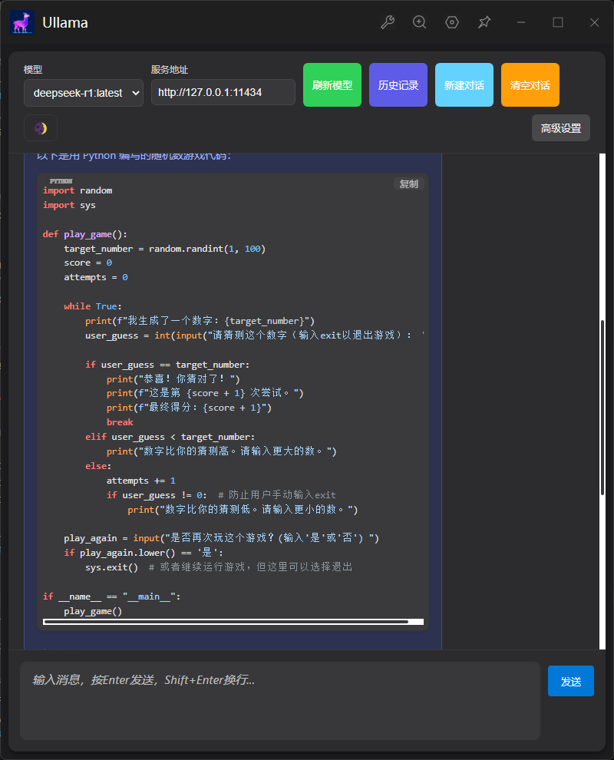This screenshot has height=760, width=614.
Task: Click the 'break' keyword line
Action: 120,422
